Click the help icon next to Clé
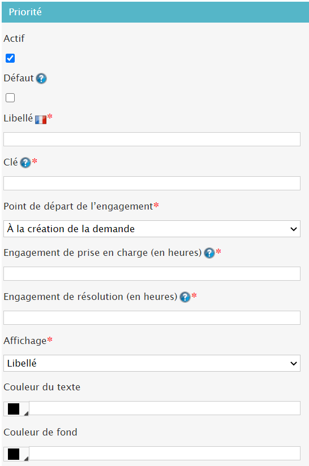 25,163
